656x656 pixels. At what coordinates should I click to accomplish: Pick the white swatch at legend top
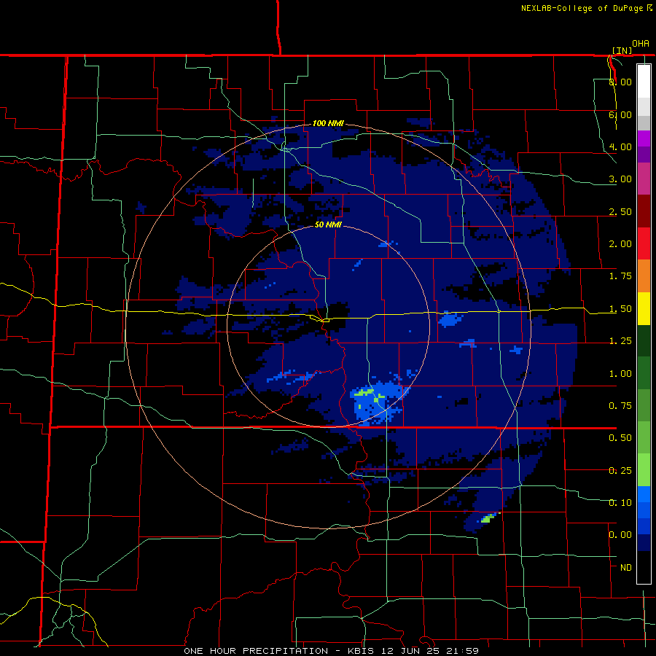pos(644,82)
